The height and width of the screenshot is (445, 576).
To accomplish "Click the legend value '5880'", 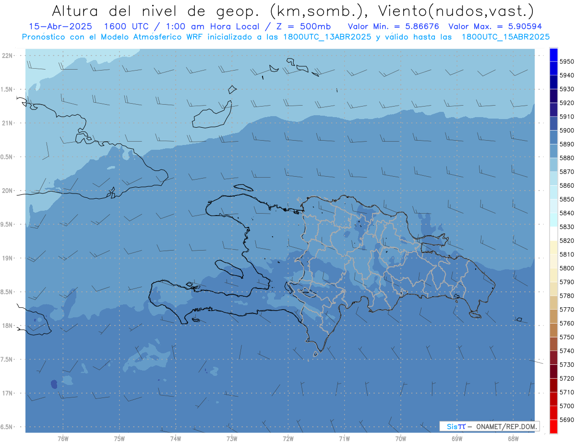I will click(567, 158).
